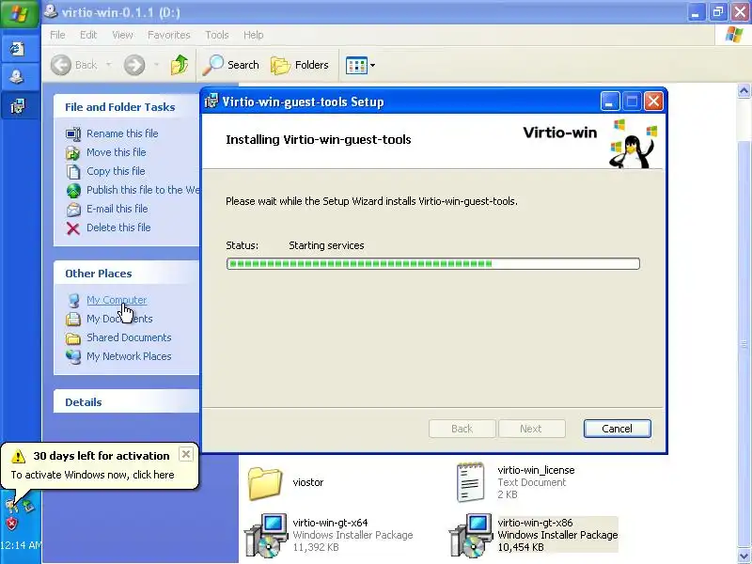
Task: Click the My Network Places icon
Action: coord(73,357)
